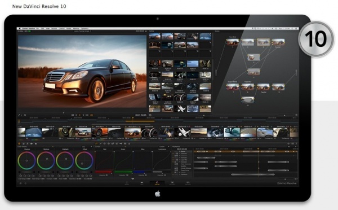The height and width of the screenshot is (210, 338).
Task: Open the View menu
Action: pos(48,28)
